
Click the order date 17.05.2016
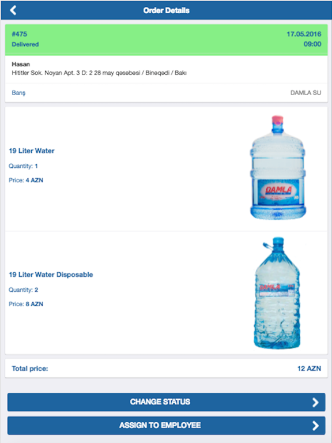pos(304,34)
